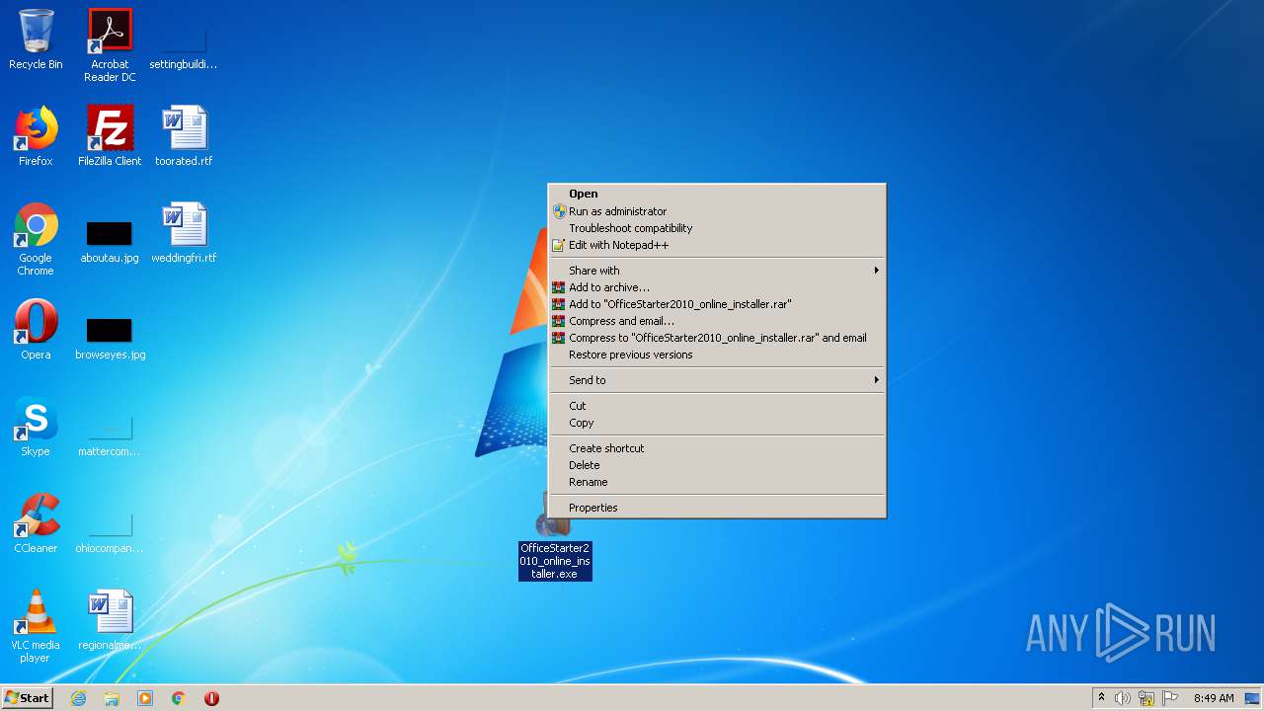
Task: Choose Delete in the context menu
Action: [x=717, y=465]
